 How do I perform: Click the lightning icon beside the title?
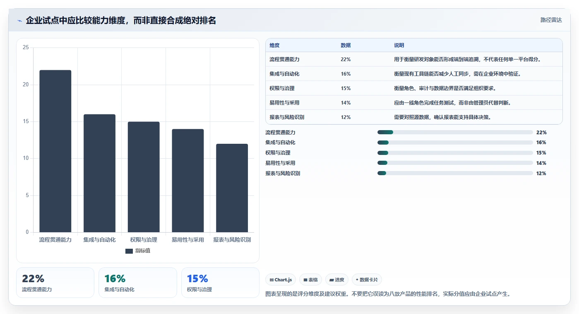pos(20,21)
